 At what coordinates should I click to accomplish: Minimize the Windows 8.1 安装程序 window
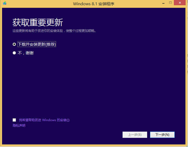(x=163, y=3)
